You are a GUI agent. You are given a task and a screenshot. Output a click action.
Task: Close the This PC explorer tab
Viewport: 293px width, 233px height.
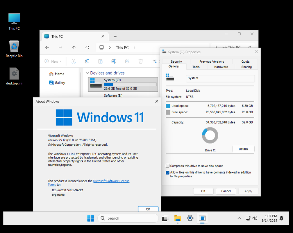pos(103,36)
